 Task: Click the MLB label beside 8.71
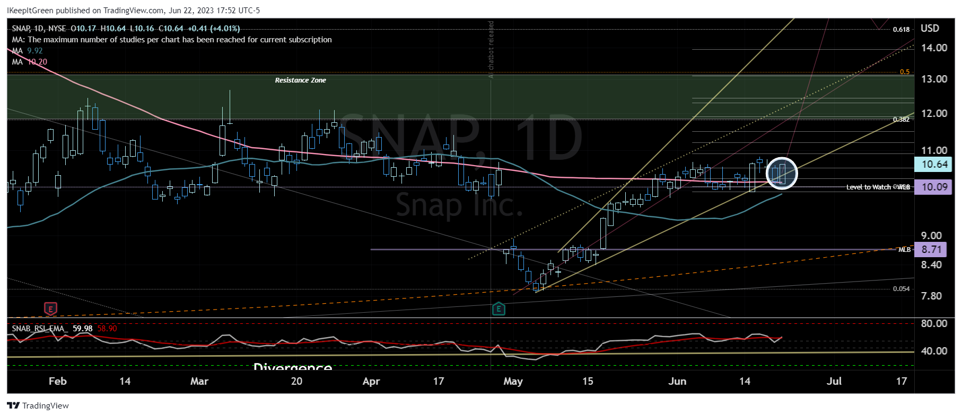[904, 249]
